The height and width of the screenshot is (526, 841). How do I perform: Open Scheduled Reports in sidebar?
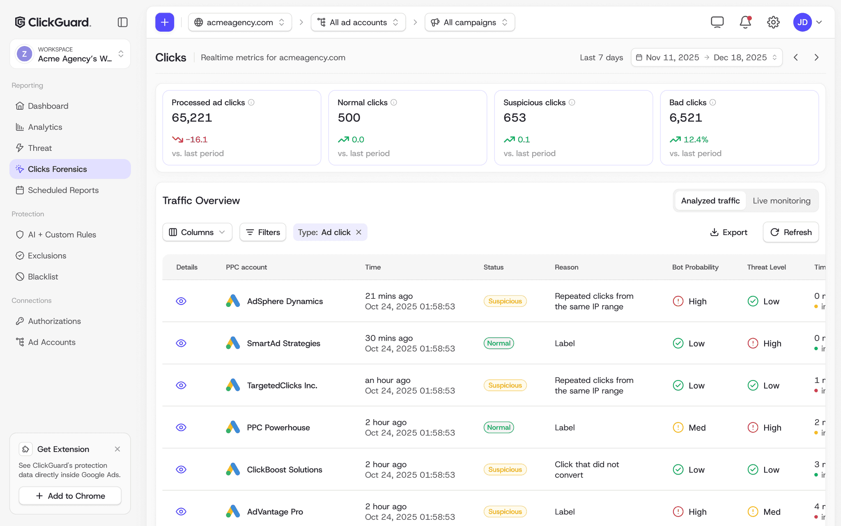70,190
